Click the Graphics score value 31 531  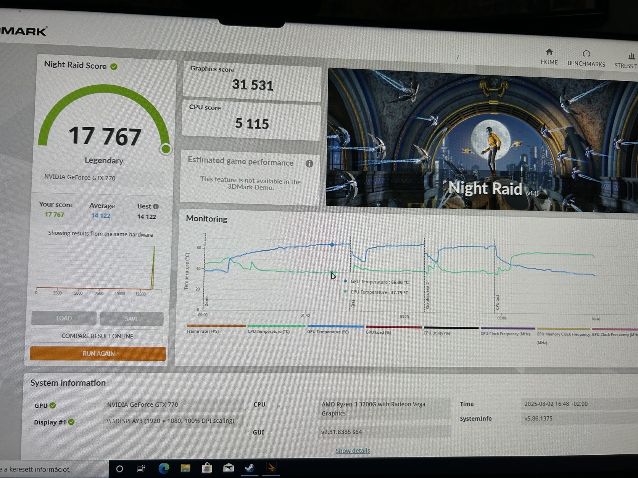[253, 85]
